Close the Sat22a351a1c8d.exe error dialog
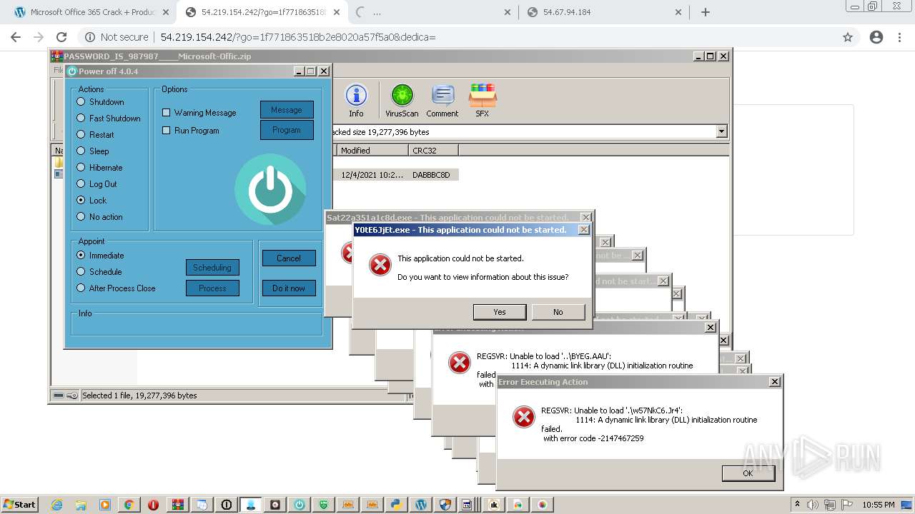The width and height of the screenshot is (915, 514). 586,217
